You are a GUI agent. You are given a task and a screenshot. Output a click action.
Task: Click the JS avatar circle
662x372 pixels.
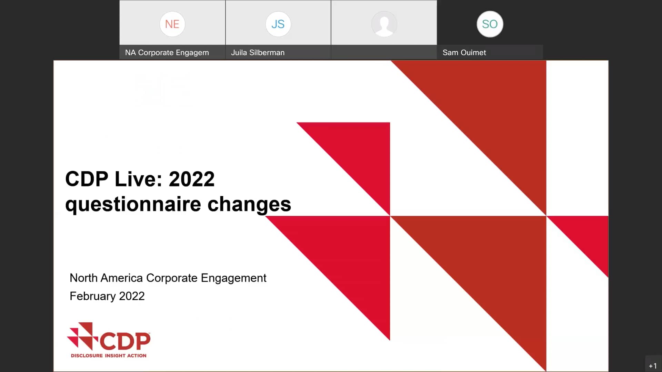278,24
